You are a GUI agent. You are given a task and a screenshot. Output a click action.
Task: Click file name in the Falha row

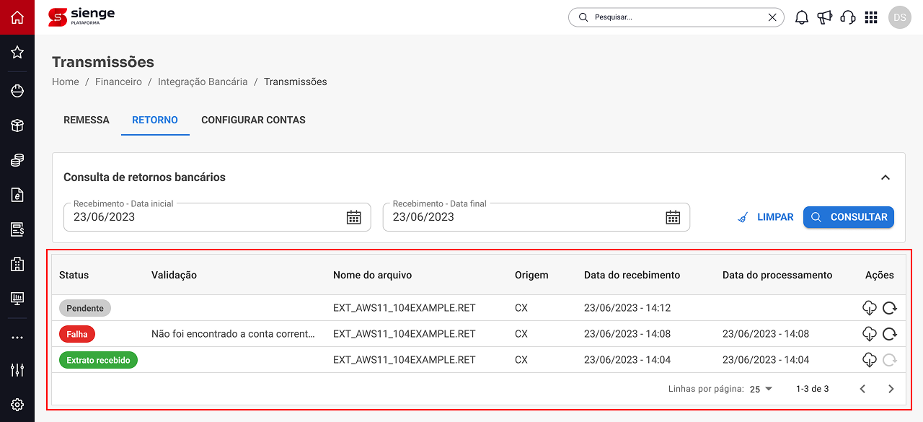[405, 334]
